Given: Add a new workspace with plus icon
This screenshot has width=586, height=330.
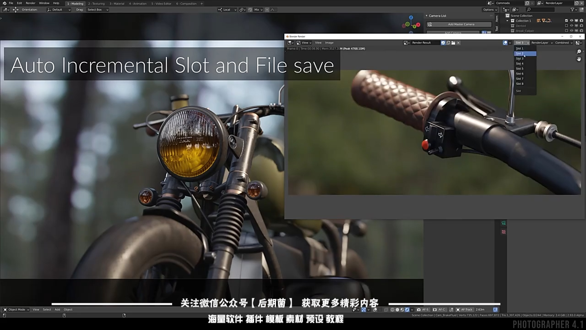Looking at the screenshot, I should [x=202, y=3].
